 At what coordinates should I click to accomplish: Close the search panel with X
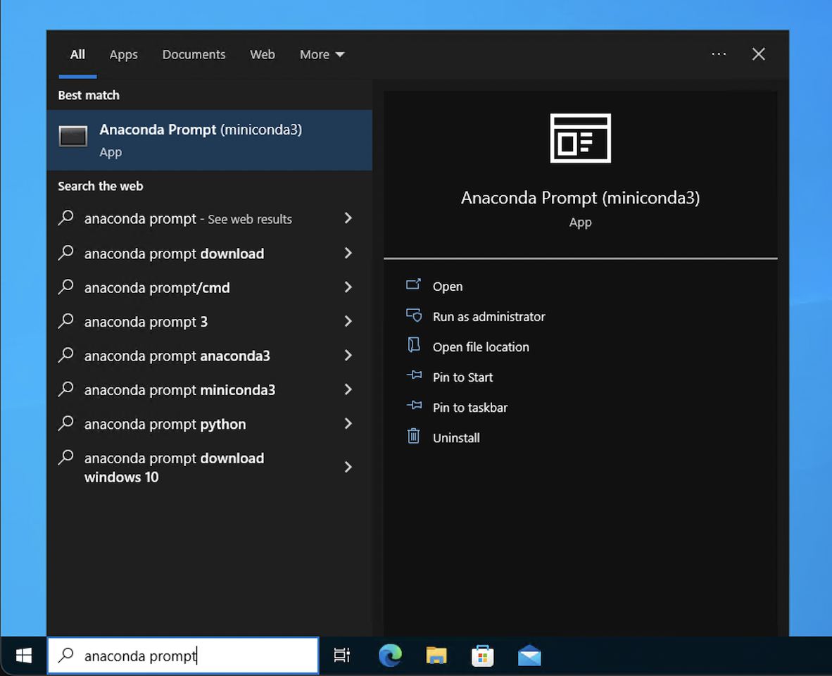pos(758,54)
